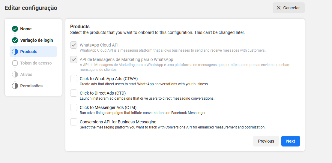The height and width of the screenshot is (163, 332).
Task: Click the half-filled blue Products step icon
Action: 15,52
